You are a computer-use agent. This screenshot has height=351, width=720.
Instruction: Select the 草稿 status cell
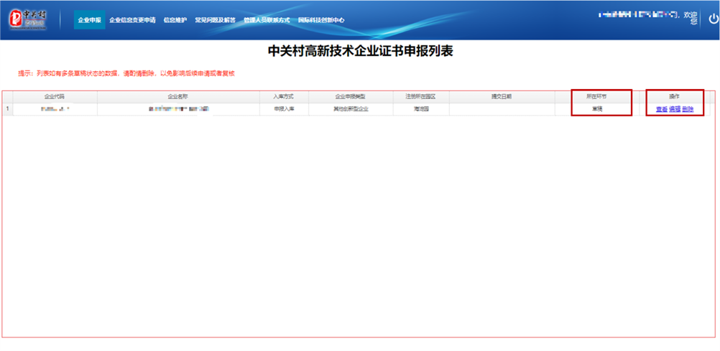[597, 109]
